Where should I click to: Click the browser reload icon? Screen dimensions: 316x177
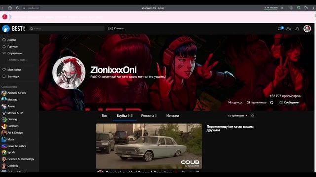point(17,8)
